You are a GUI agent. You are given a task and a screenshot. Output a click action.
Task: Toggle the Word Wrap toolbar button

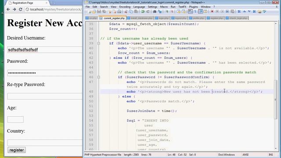190,12
